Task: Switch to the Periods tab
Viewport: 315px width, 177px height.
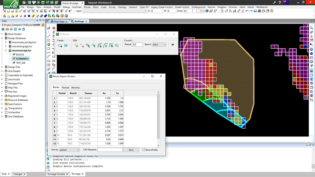Action: pyautogui.click(x=65, y=88)
